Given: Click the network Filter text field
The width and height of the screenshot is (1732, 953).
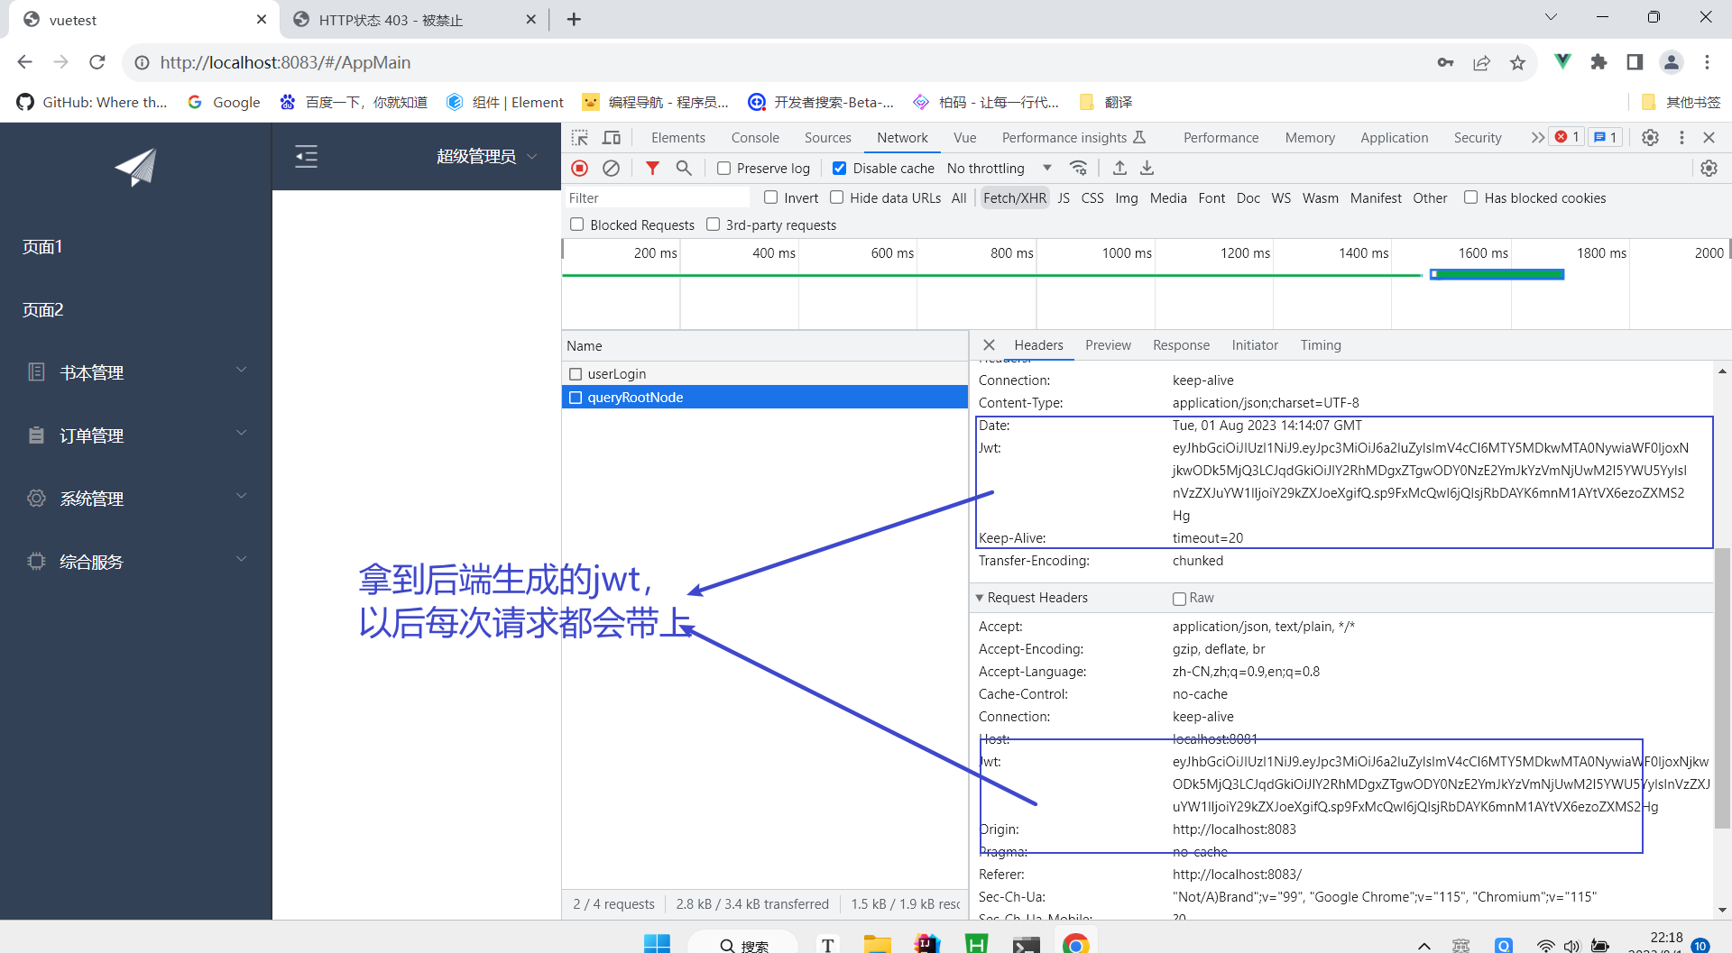Looking at the screenshot, I should click(x=657, y=198).
